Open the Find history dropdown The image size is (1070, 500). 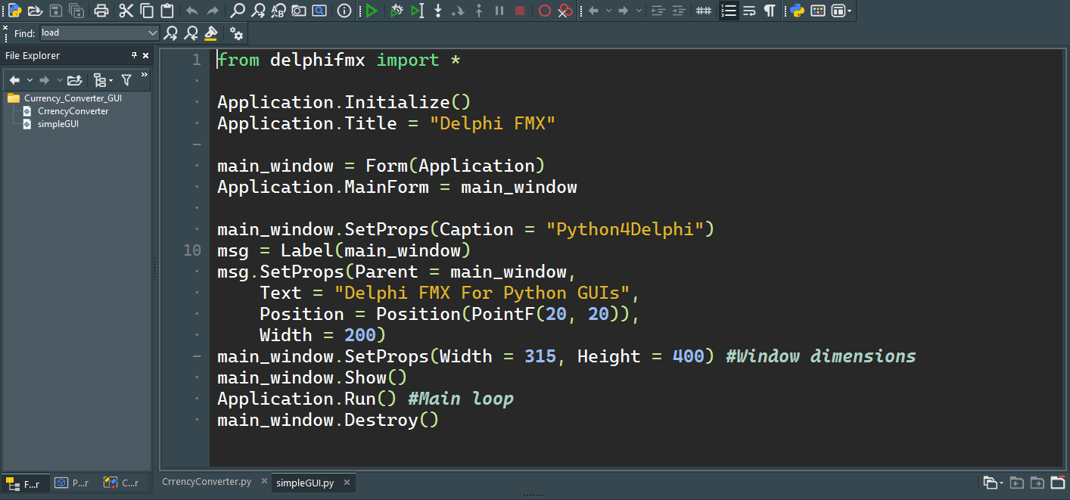[153, 33]
